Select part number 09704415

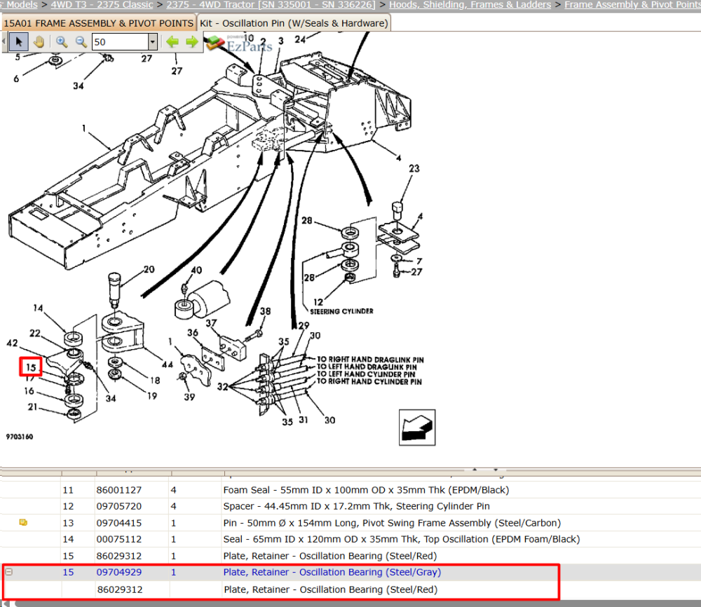pos(119,522)
